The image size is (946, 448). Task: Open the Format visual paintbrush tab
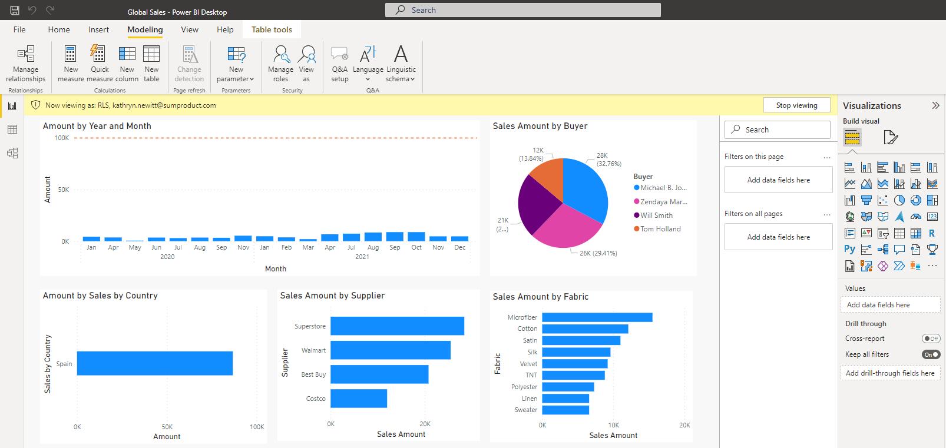coord(891,138)
